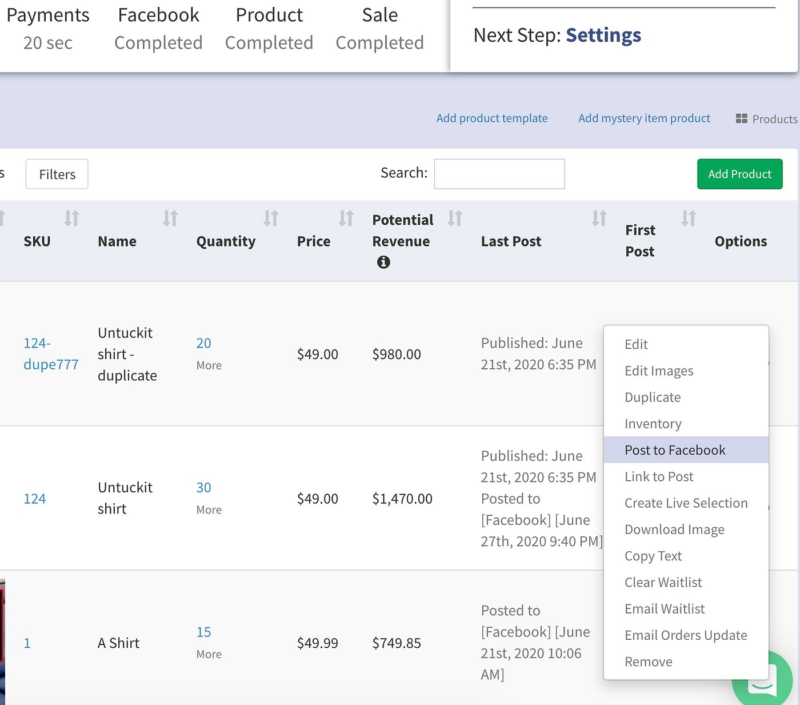Open SKU 124-dupe777 link
Screen dimensions: 800x705
coord(51,354)
